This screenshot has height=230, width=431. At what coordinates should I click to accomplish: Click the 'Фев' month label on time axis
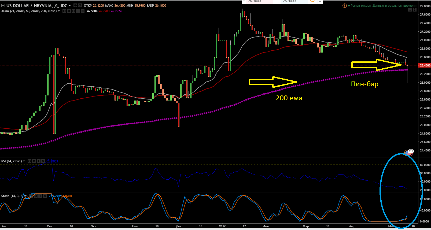click(266, 226)
